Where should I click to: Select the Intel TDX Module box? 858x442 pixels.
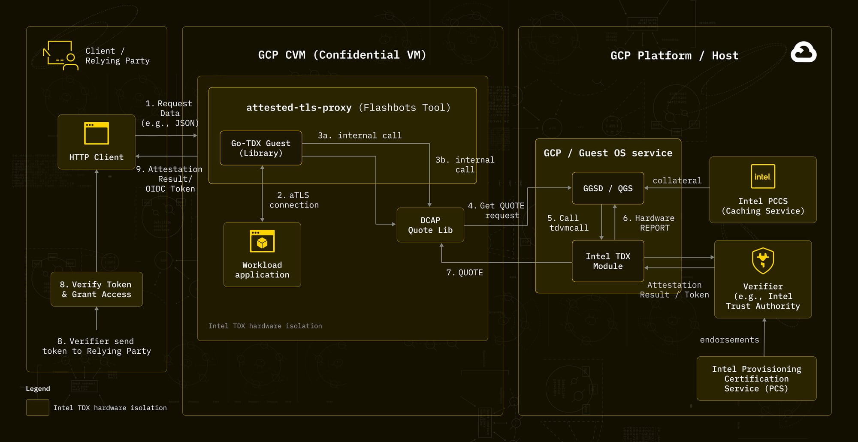coord(608,261)
